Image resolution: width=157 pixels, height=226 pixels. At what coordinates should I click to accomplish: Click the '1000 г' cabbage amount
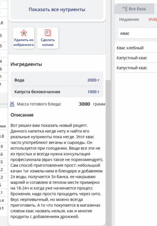click(93, 92)
